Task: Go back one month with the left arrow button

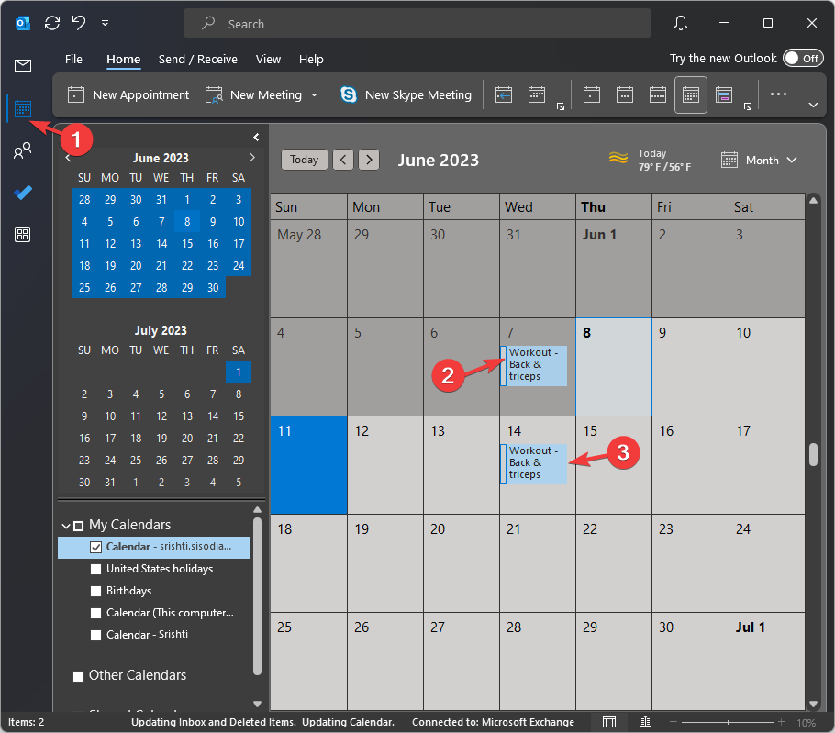Action: [343, 160]
